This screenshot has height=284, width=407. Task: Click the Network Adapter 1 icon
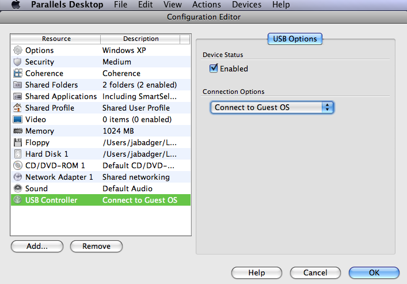point(18,177)
